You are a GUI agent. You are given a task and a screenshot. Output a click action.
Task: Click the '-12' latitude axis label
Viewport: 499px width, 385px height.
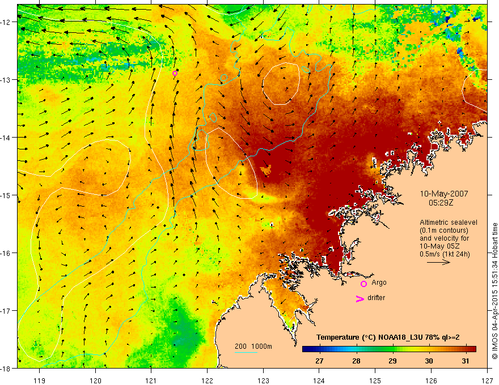[6, 22]
